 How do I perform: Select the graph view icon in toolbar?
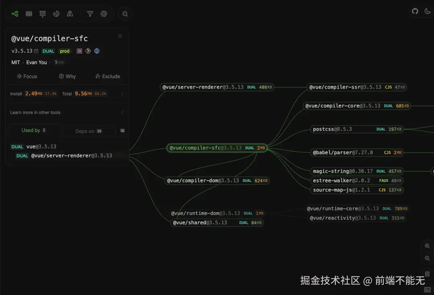coord(14,13)
